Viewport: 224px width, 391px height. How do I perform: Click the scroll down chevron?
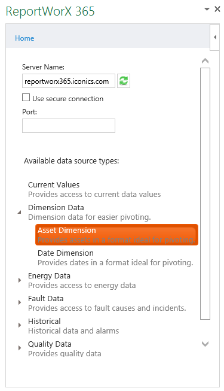click(205, 344)
